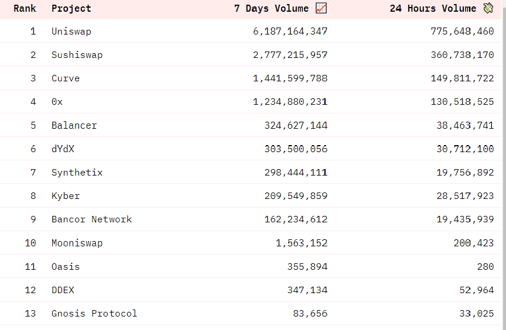The height and width of the screenshot is (330, 506).
Task: Select the Synthetix project name
Action: (77, 173)
